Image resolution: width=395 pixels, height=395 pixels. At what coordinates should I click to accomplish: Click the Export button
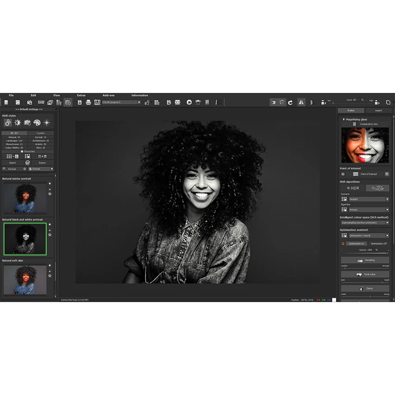pos(42,163)
